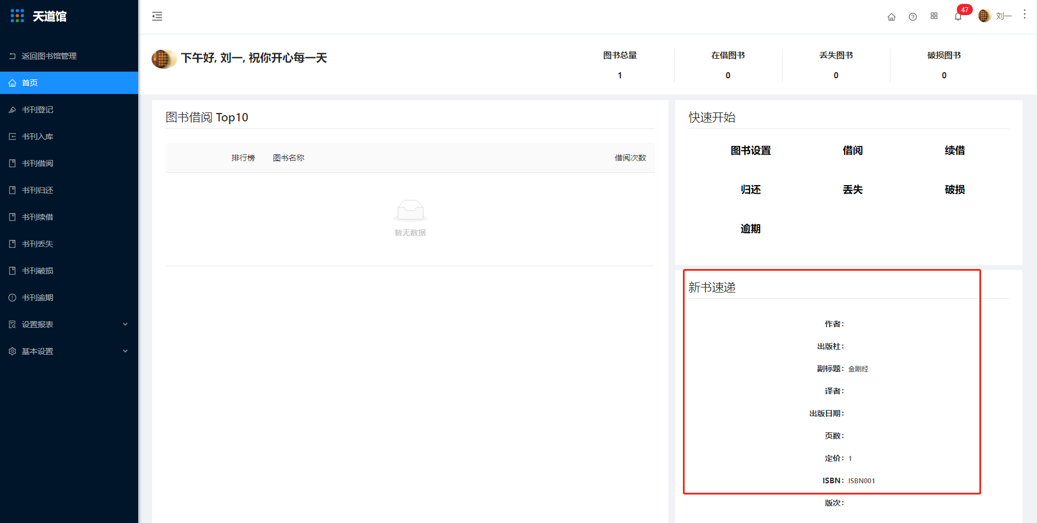Click the 破损图书 statistic
1037x523 pixels.
(944, 65)
